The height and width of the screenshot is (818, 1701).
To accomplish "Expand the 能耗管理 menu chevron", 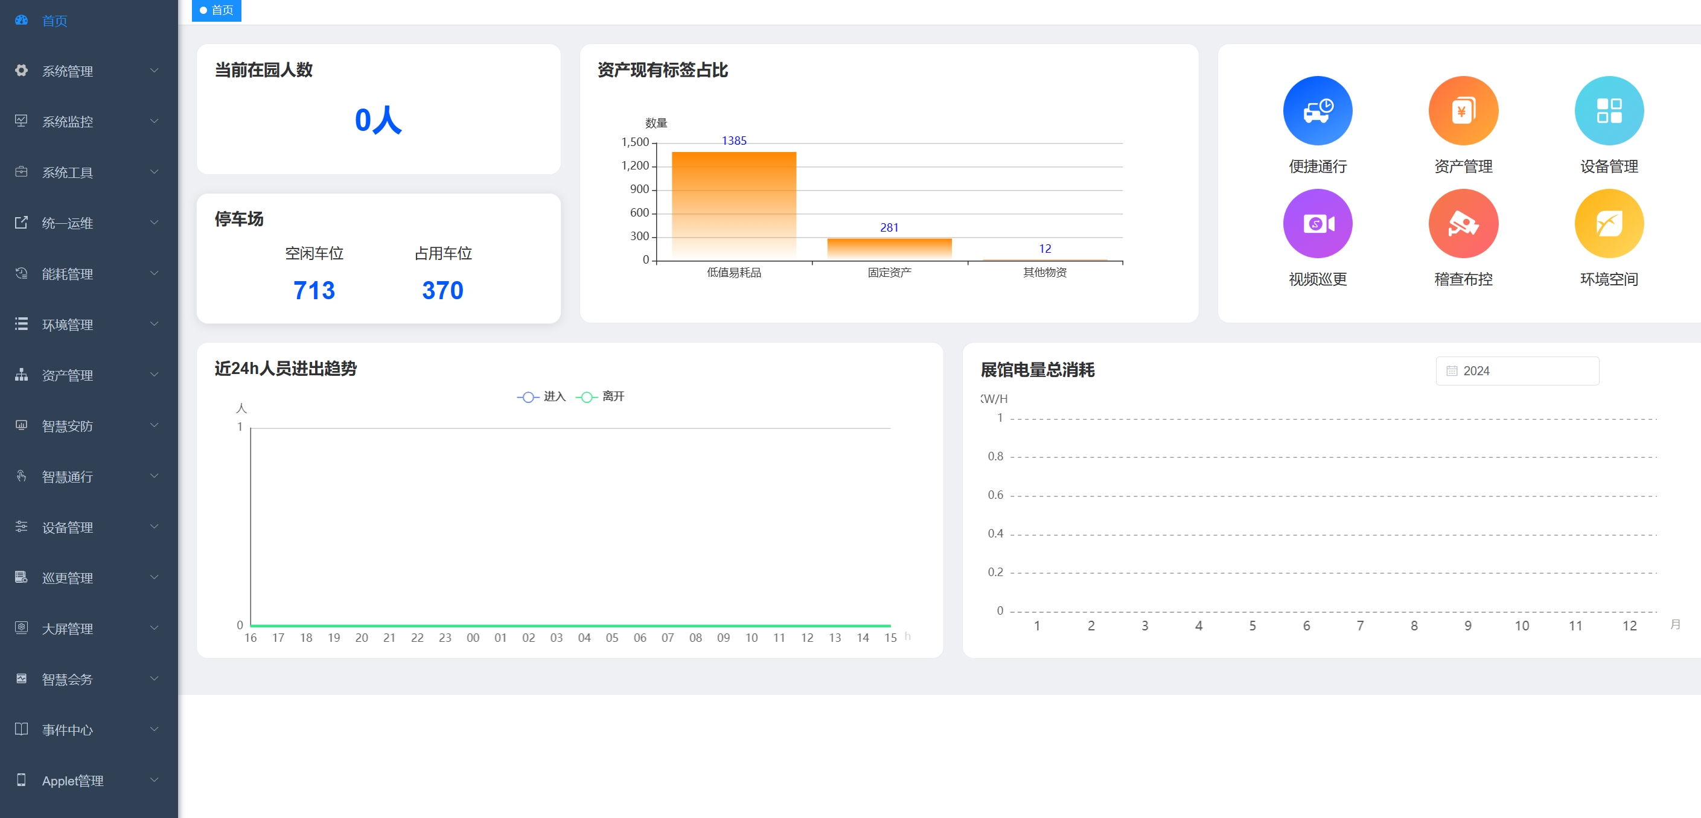I will 154,273.
